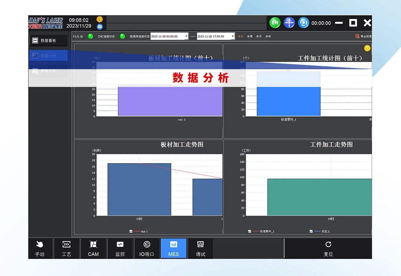The width and height of the screenshot is (401, 276).
Task: Click the yellow help question mark badge
Action: coord(367,49)
